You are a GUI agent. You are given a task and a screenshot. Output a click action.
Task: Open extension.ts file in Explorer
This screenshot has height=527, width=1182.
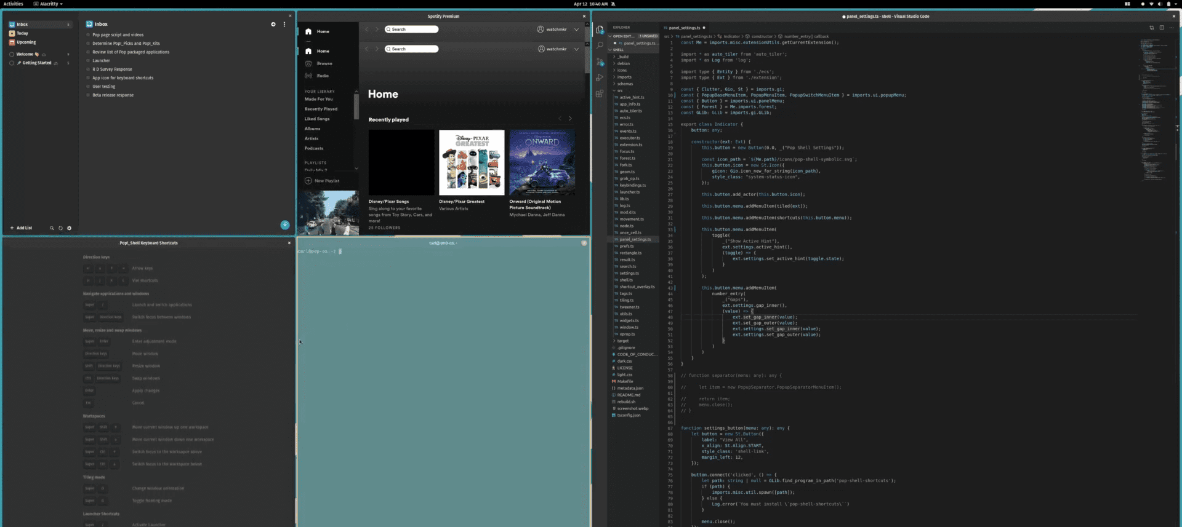(x=630, y=145)
